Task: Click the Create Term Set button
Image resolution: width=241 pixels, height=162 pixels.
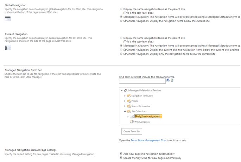Action: pos(132,131)
